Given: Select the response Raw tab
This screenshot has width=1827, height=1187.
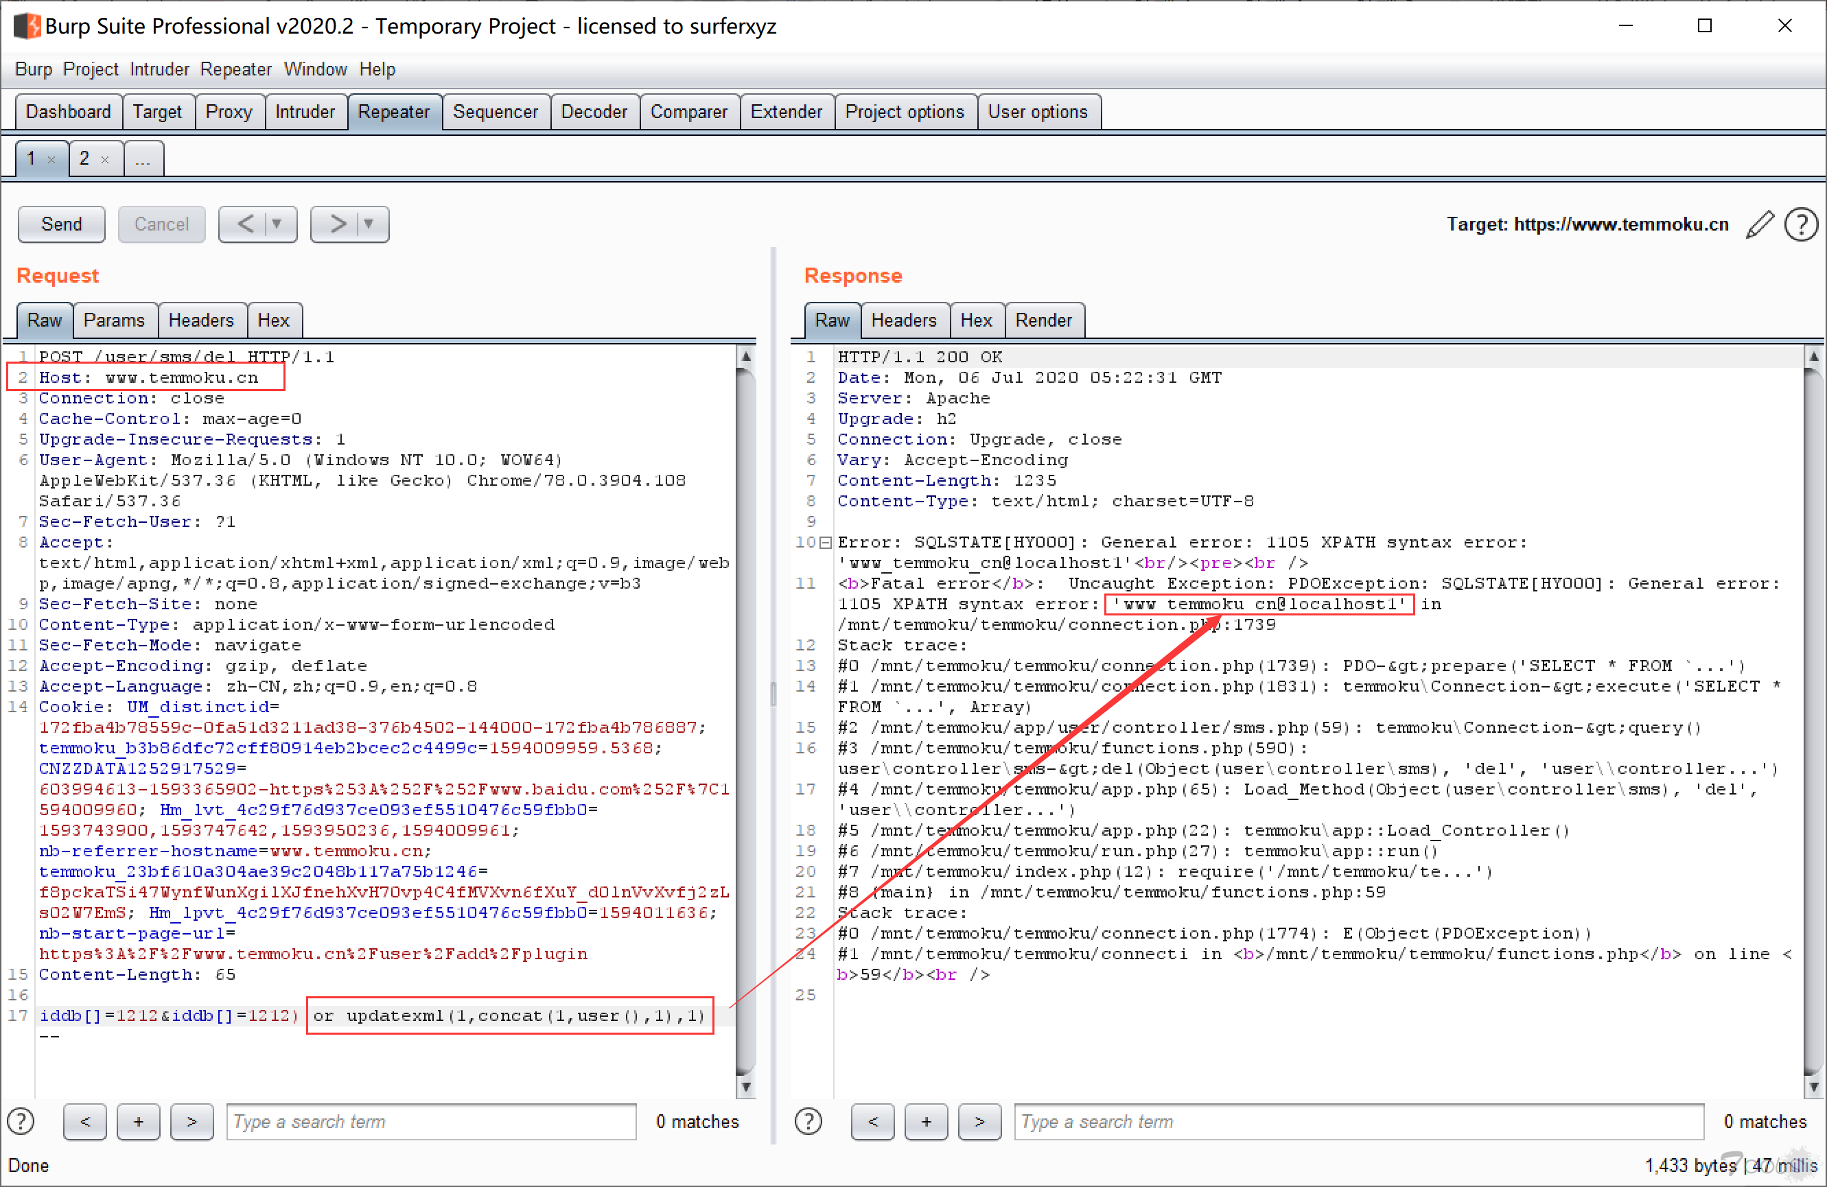Looking at the screenshot, I should 832,320.
